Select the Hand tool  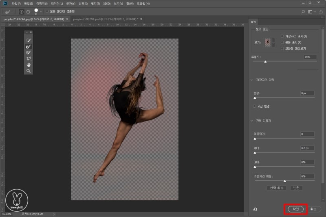[x=29, y=65]
